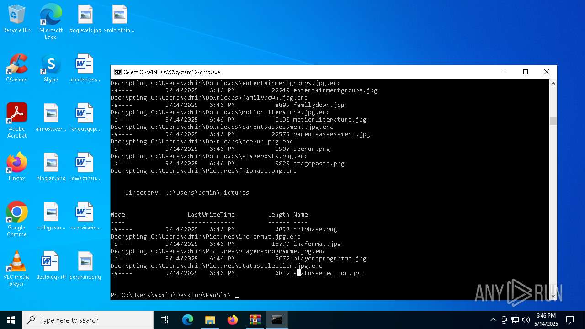This screenshot has width=585, height=329.
Task: Open File Explorer from the taskbar
Action: point(210,320)
